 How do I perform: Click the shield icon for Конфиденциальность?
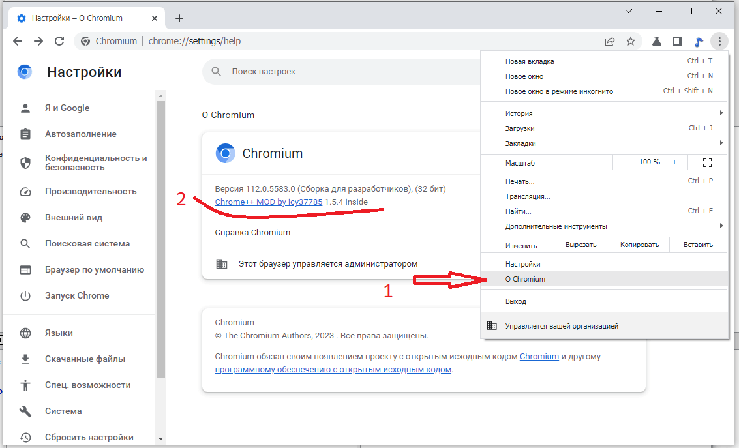pos(25,163)
